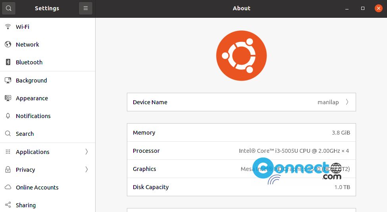This screenshot has width=387, height=212.
Task: Maximize the Settings window
Action: click(363, 8)
